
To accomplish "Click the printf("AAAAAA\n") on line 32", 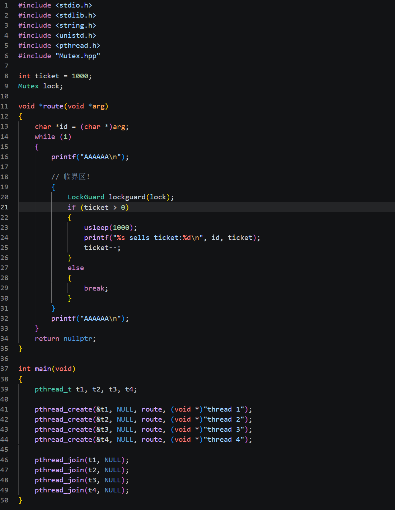I will click(90, 319).
